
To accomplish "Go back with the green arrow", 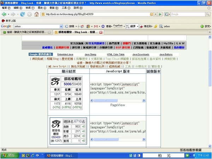I will (x=4, y=14).
